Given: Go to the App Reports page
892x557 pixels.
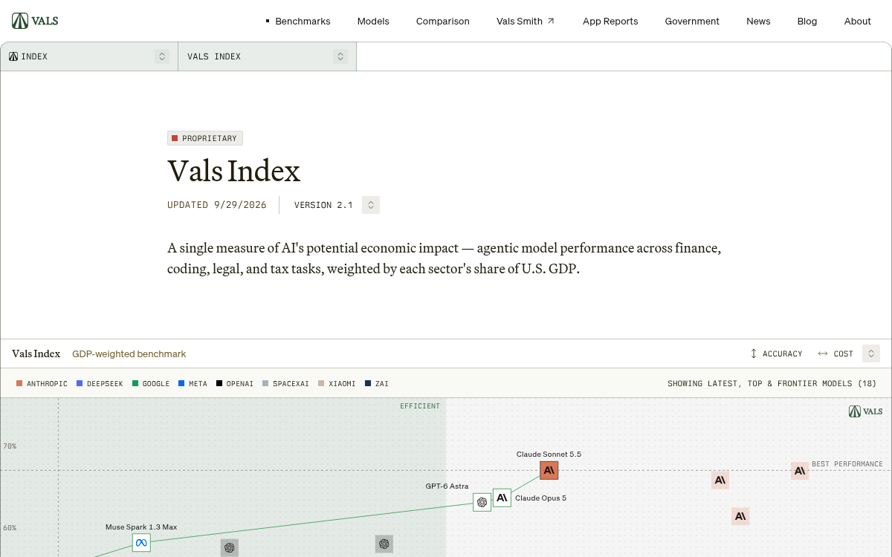Looking at the screenshot, I should (610, 21).
